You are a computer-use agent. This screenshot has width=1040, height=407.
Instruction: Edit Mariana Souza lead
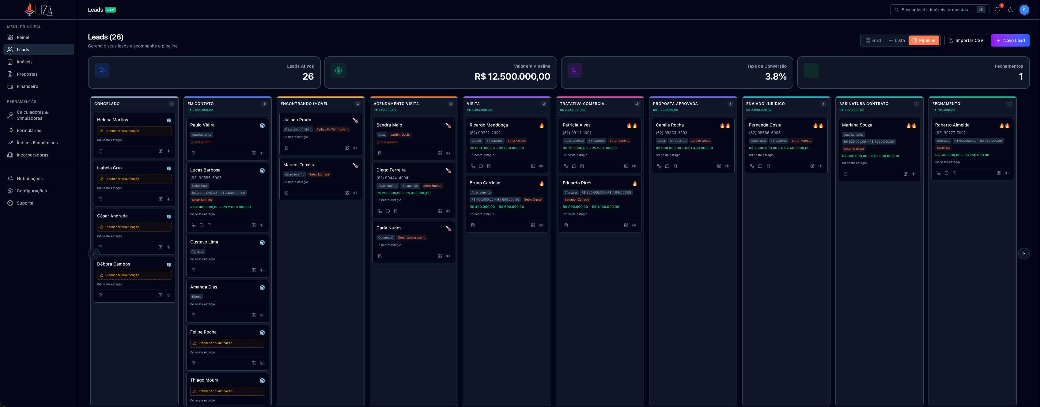pyautogui.click(x=905, y=174)
